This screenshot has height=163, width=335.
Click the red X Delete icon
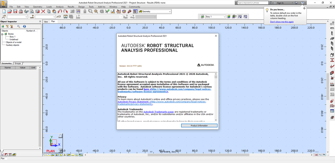point(43,11)
